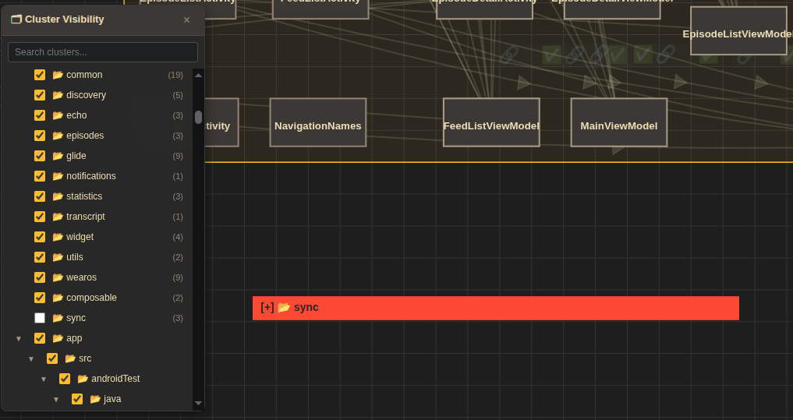Click the wearos count (9)
This screenshot has height=420, width=793.
pos(178,277)
